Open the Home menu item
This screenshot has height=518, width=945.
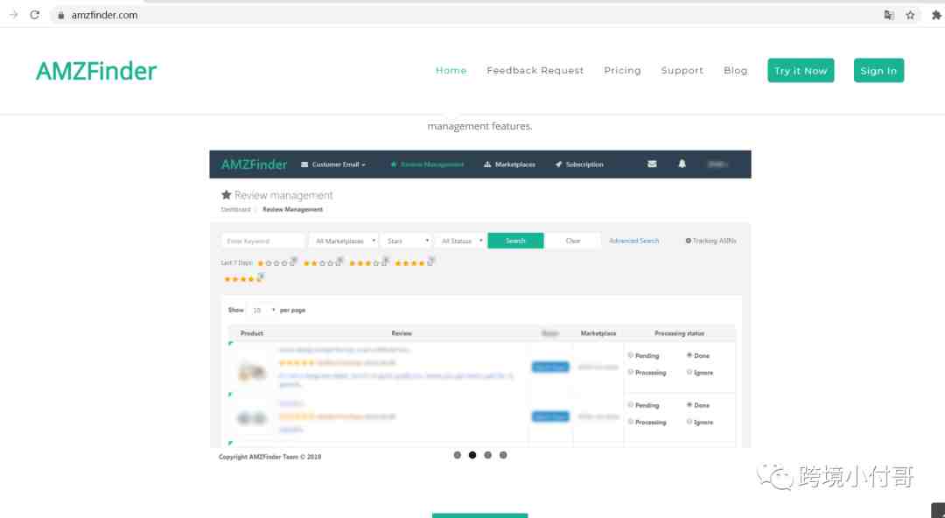[x=451, y=71]
